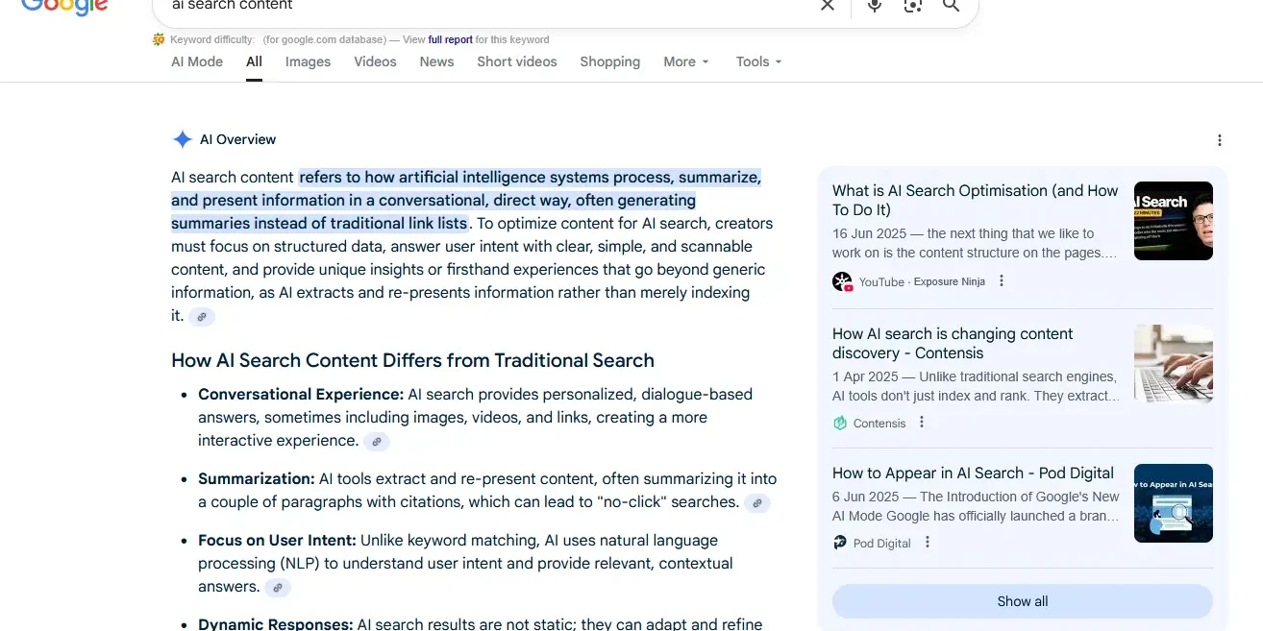
Task: Switch to the Images tab
Action: 308,61
